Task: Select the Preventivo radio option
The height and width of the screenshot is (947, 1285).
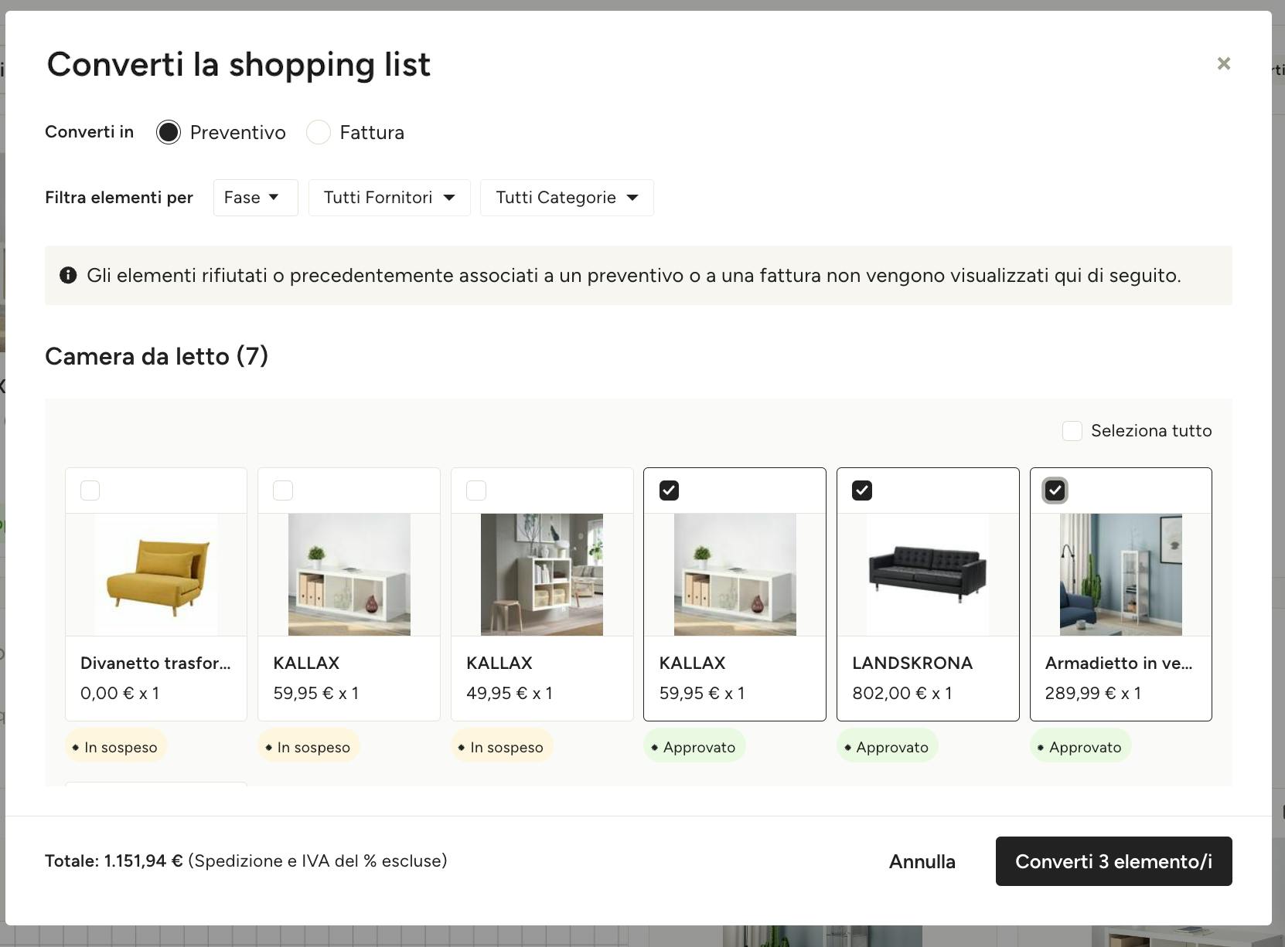Action: (x=169, y=132)
